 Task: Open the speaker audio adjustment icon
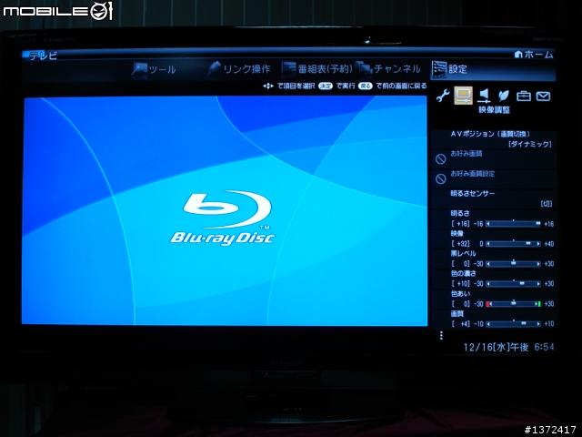coord(484,96)
